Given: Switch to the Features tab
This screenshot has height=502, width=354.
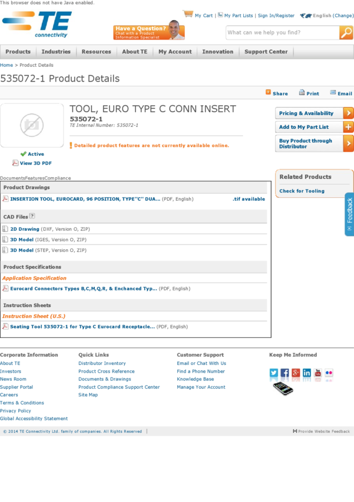Looking at the screenshot, I should pyautogui.click(x=35, y=178).
